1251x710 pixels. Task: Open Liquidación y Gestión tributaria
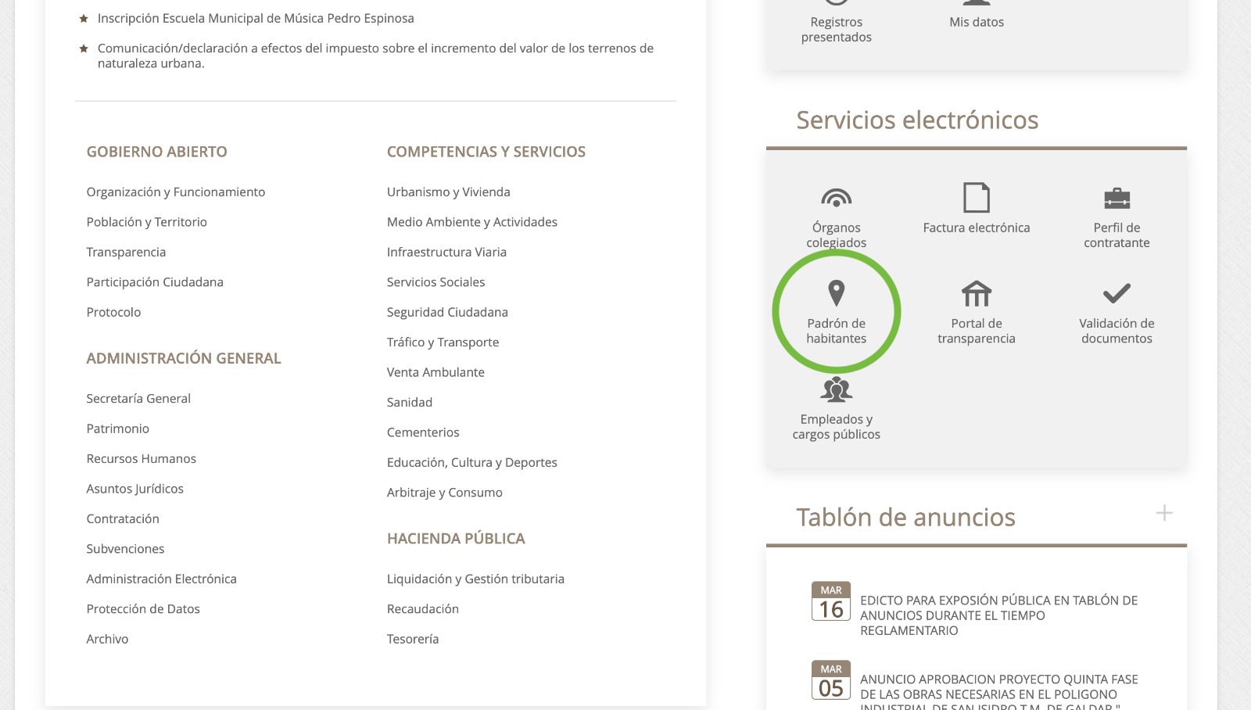(475, 579)
